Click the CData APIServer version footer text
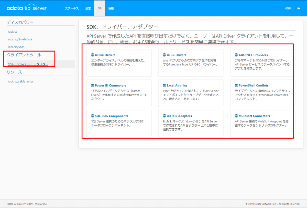Screen dimensions: 307x208 [27, 204]
